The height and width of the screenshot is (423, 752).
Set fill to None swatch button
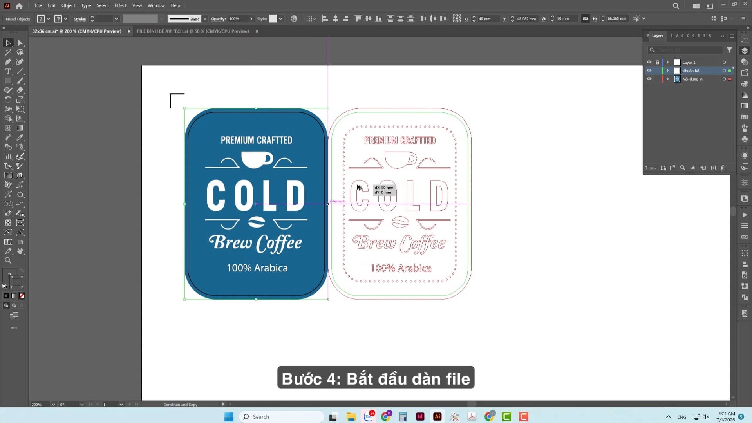click(22, 296)
